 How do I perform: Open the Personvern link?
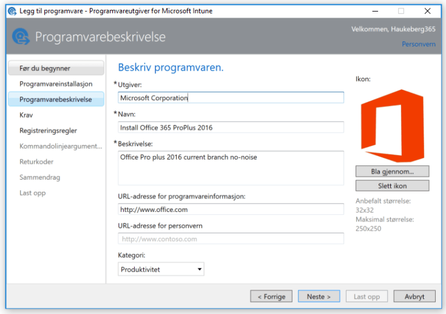[419, 44]
